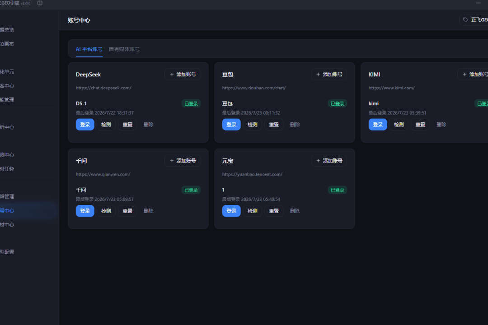Viewport: 488px width, 325px height.
Task: Add an account to the KIMI card
Action: (x=474, y=74)
